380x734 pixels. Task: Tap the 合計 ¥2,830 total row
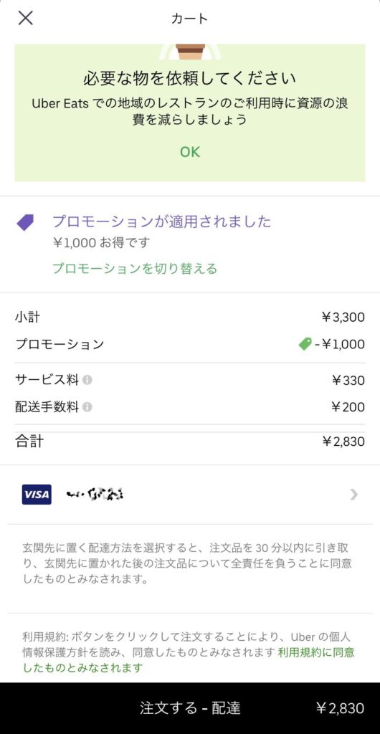pos(190,442)
